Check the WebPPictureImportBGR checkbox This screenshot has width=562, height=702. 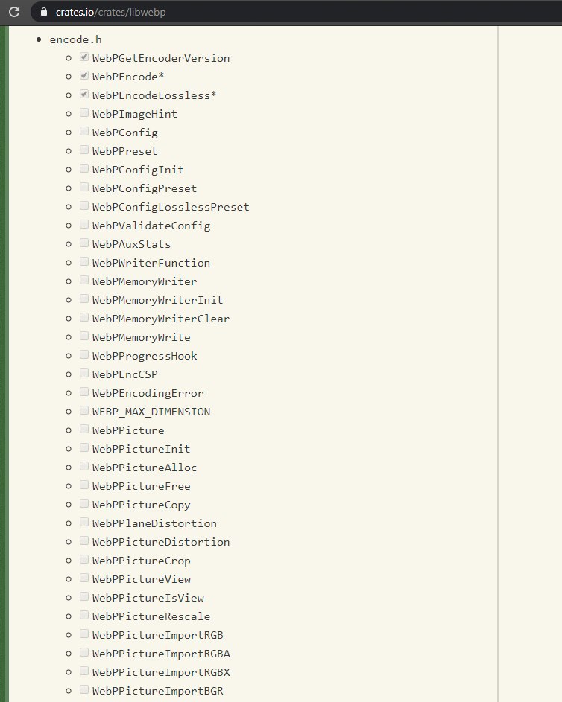tap(84, 690)
